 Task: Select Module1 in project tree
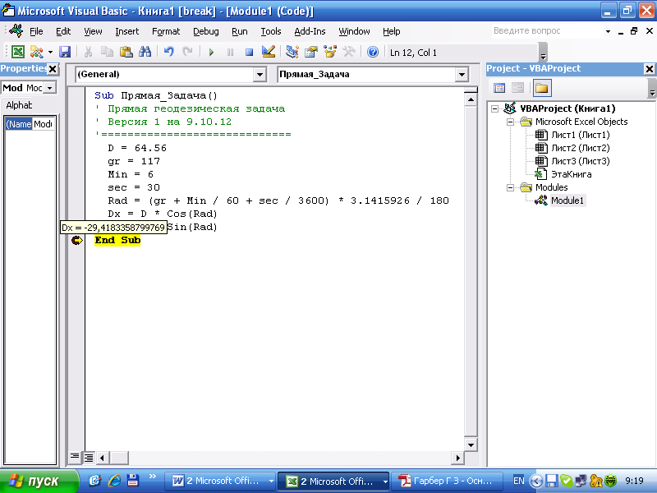tap(567, 200)
